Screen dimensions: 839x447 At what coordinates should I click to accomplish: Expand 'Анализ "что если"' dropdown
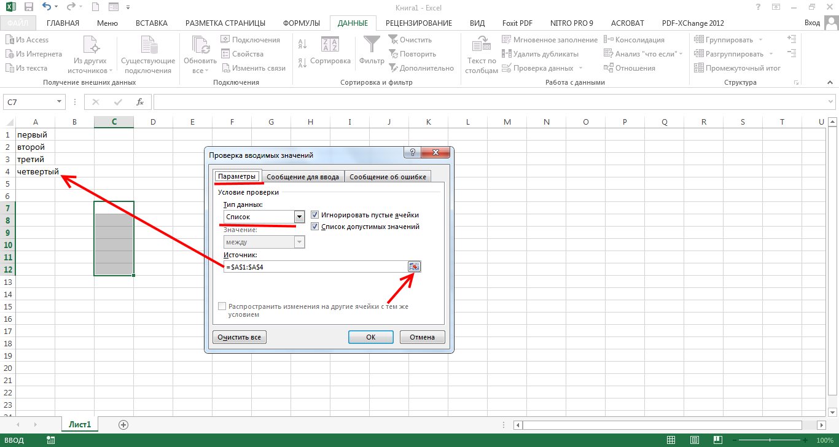[681, 54]
